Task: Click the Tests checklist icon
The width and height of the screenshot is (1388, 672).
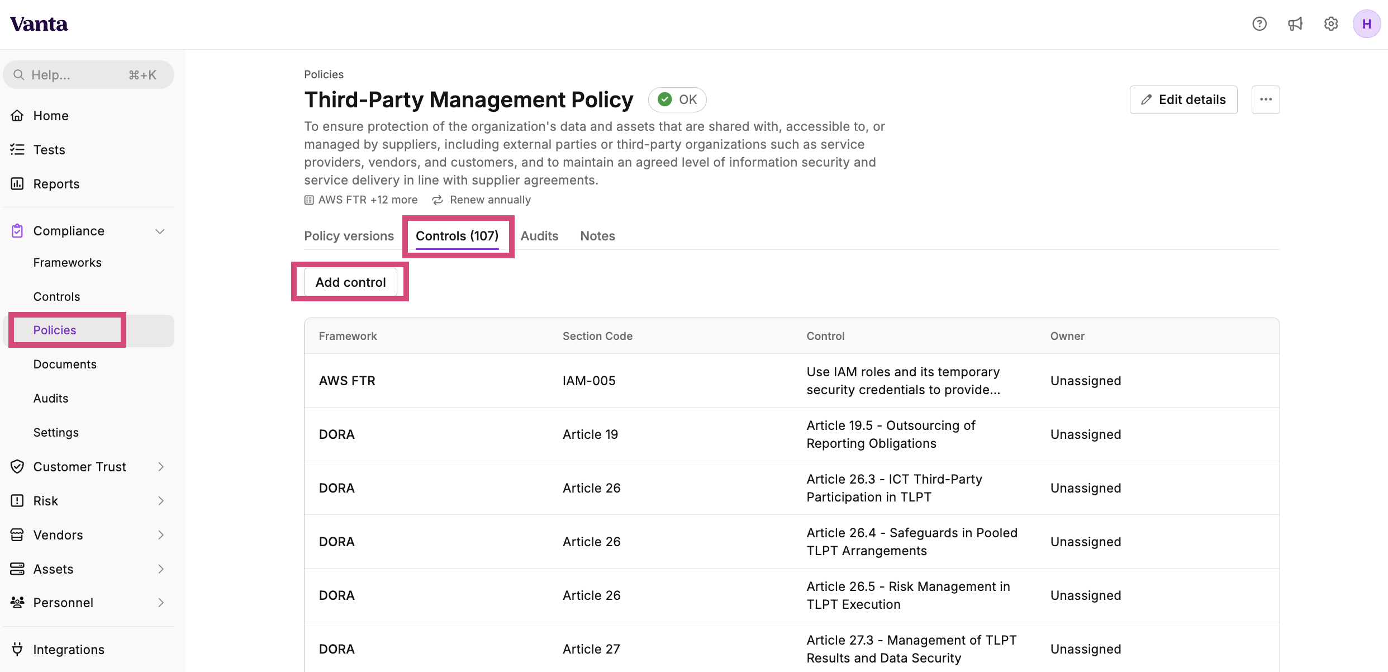Action: 17,150
